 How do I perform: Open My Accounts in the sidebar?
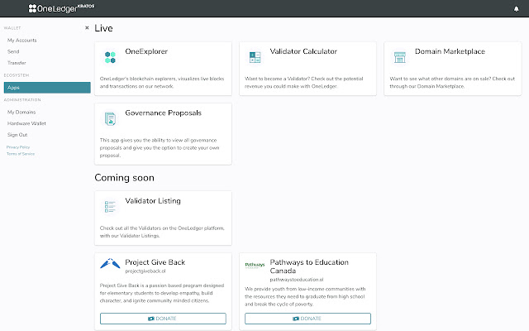(x=22, y=41)
